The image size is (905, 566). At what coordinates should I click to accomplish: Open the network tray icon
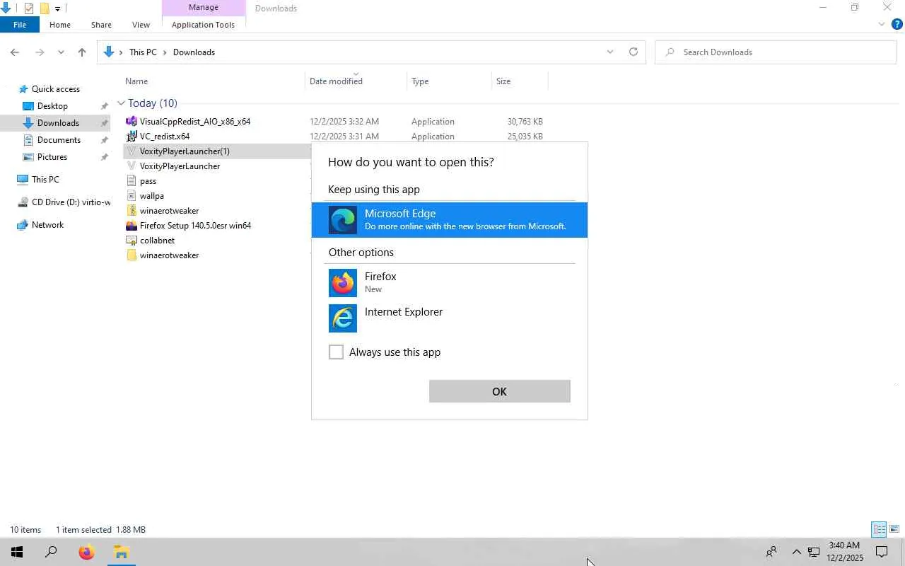pyautogui.click(x=814, y=552)
